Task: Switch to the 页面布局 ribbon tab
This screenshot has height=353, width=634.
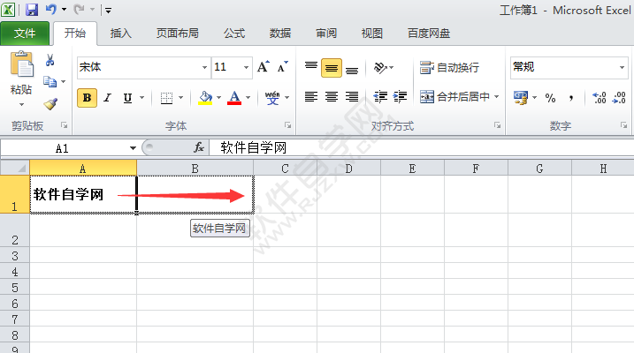Action: pos(178,34)
